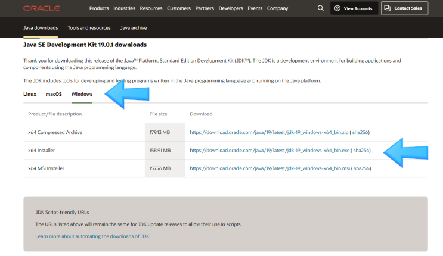Open the Company menu

click(x=277, y=8)
